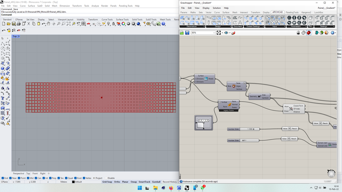342x192 pixels.
Task: Click the Grasshopper gray sphere disable-preview icon
Action: 299,33
